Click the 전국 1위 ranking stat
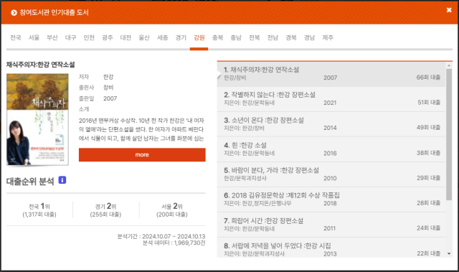The width and height of the screenshot is (459, 272). (39, 210)
